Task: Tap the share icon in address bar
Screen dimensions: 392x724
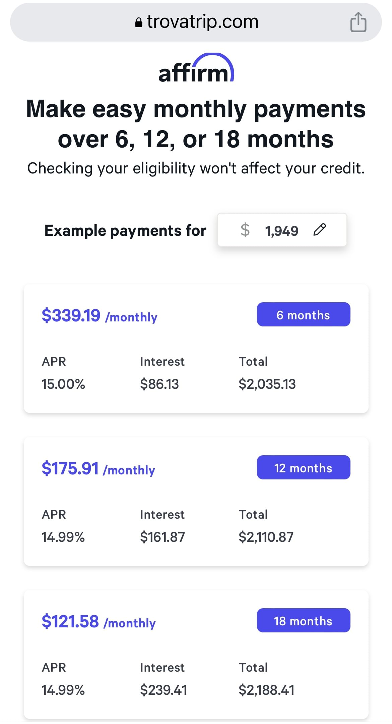Action: 358,22
